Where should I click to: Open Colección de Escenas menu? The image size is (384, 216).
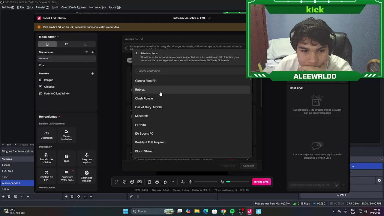(x=74, y=7)
